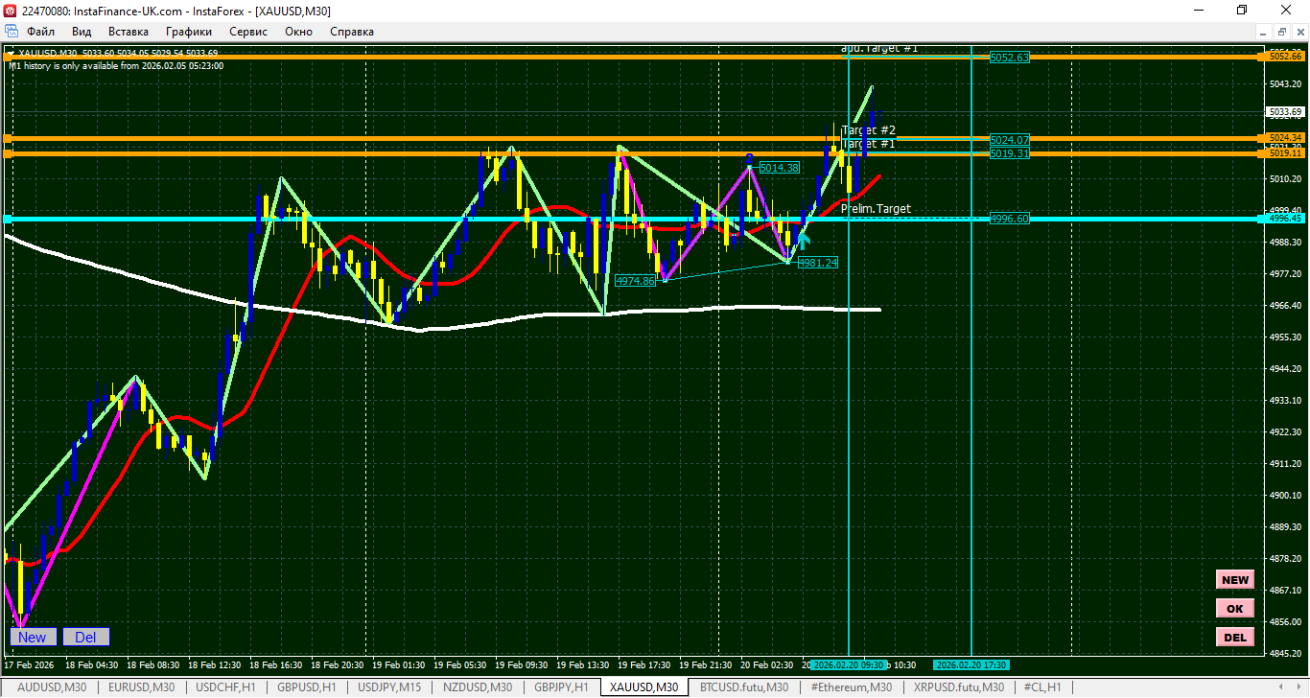Switch to the EURUSD,M30 chart tab
This screenshot has width=1310, height=698.
pyautogui.click(x=142, y=687)
